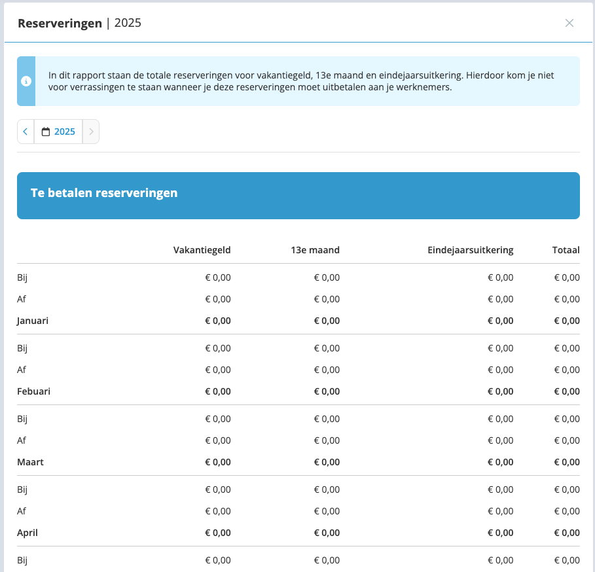Advance to next year with right chevron

pyautogui.click(x=91, y=132)
